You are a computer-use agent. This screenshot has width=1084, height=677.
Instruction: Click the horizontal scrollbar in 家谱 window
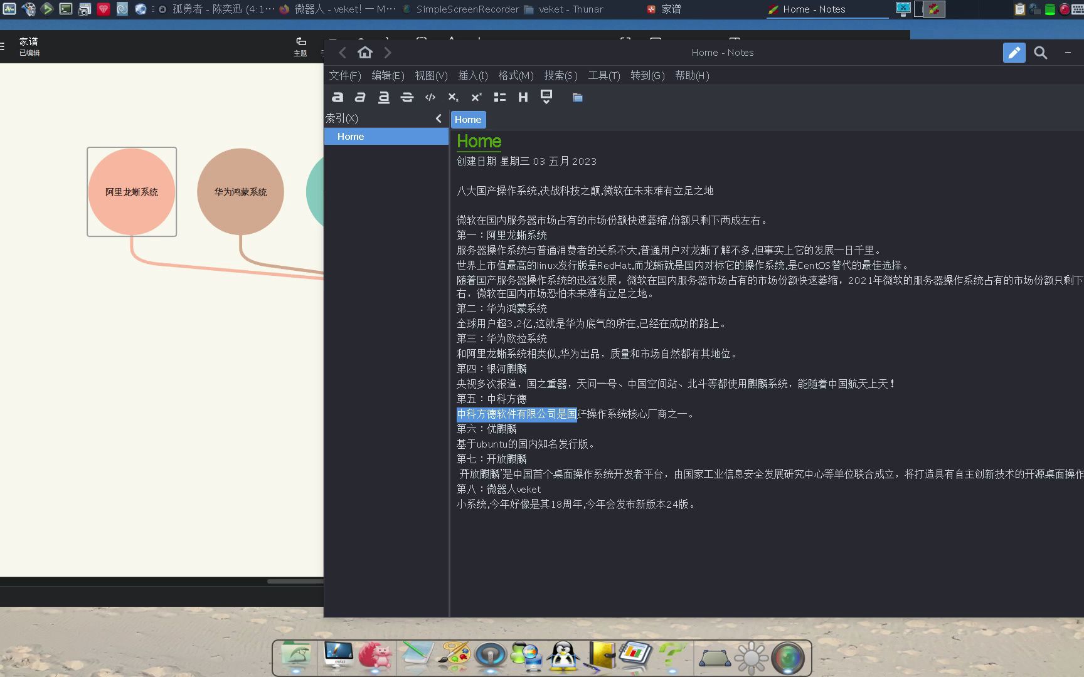(x=295, y=581)
